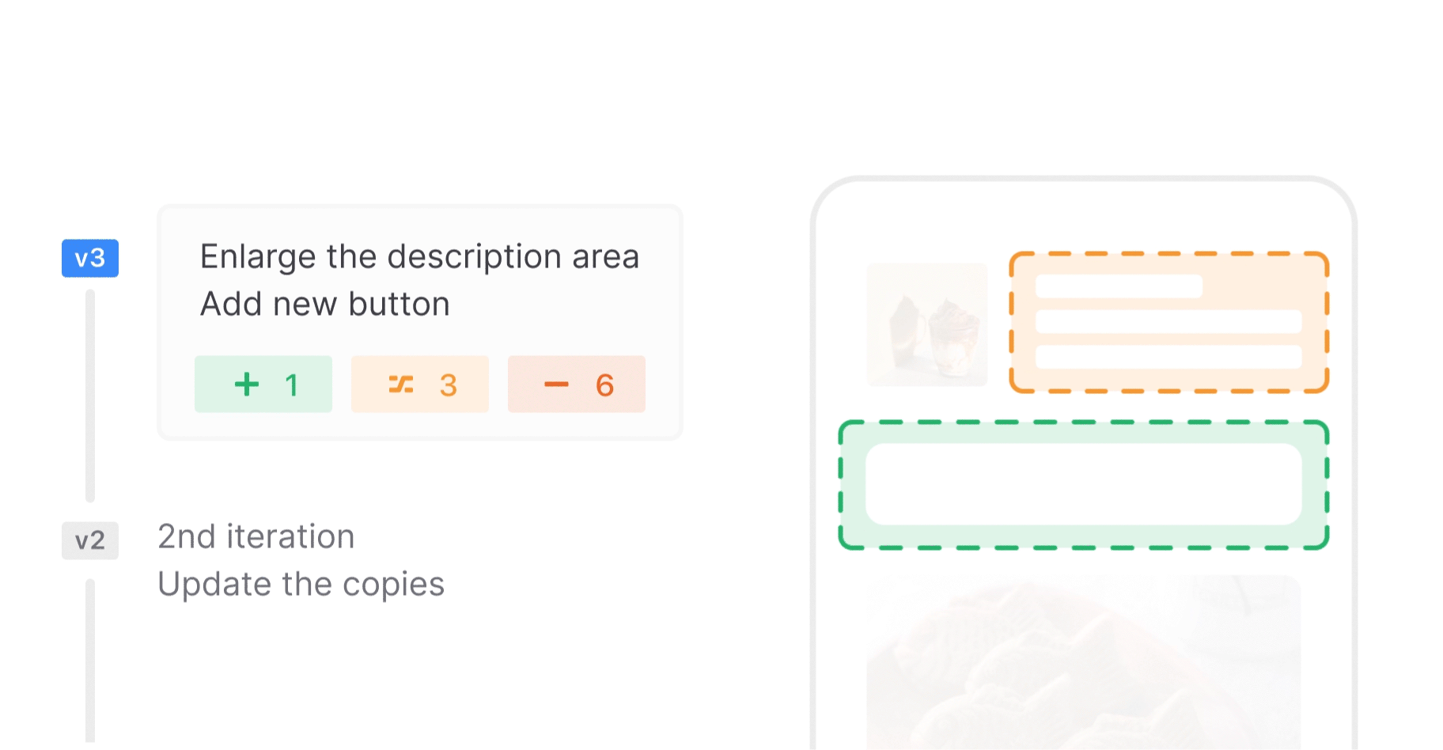
Task: Select the green dashed new button region
Action: 1084,485
